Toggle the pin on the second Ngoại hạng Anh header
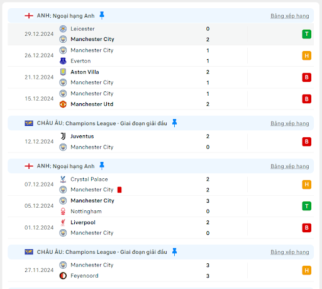 [102, 166]
